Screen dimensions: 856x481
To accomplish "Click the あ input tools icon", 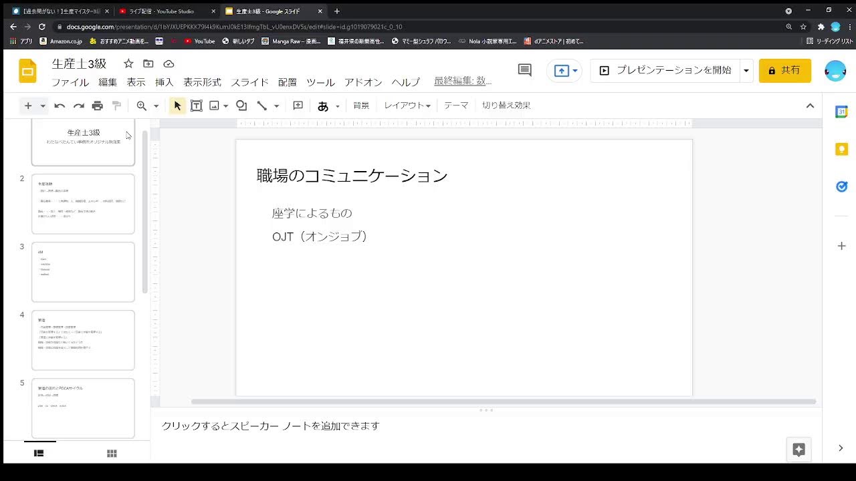I will (323, 106).
